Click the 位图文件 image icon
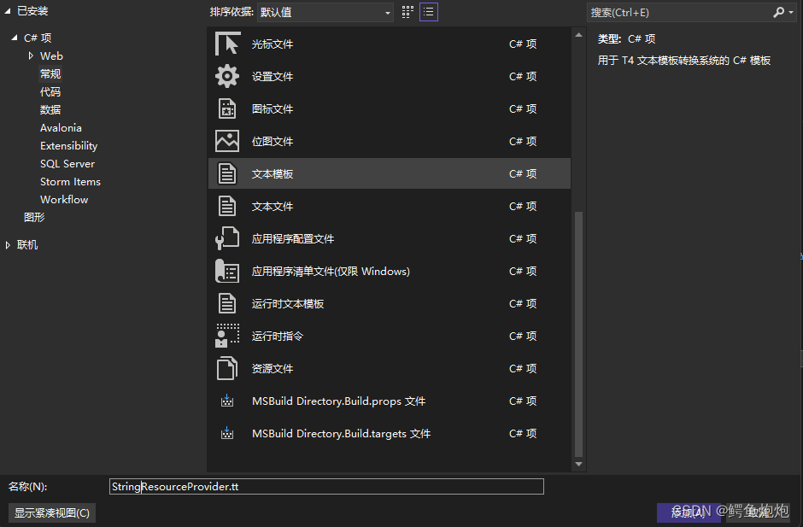 coord(226,140)
